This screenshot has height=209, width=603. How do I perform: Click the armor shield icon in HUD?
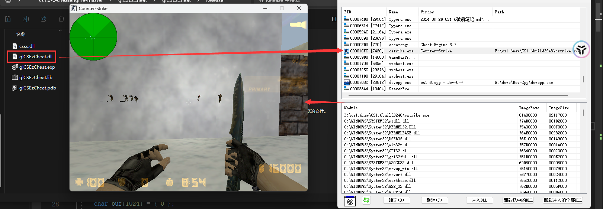[122, 182]
